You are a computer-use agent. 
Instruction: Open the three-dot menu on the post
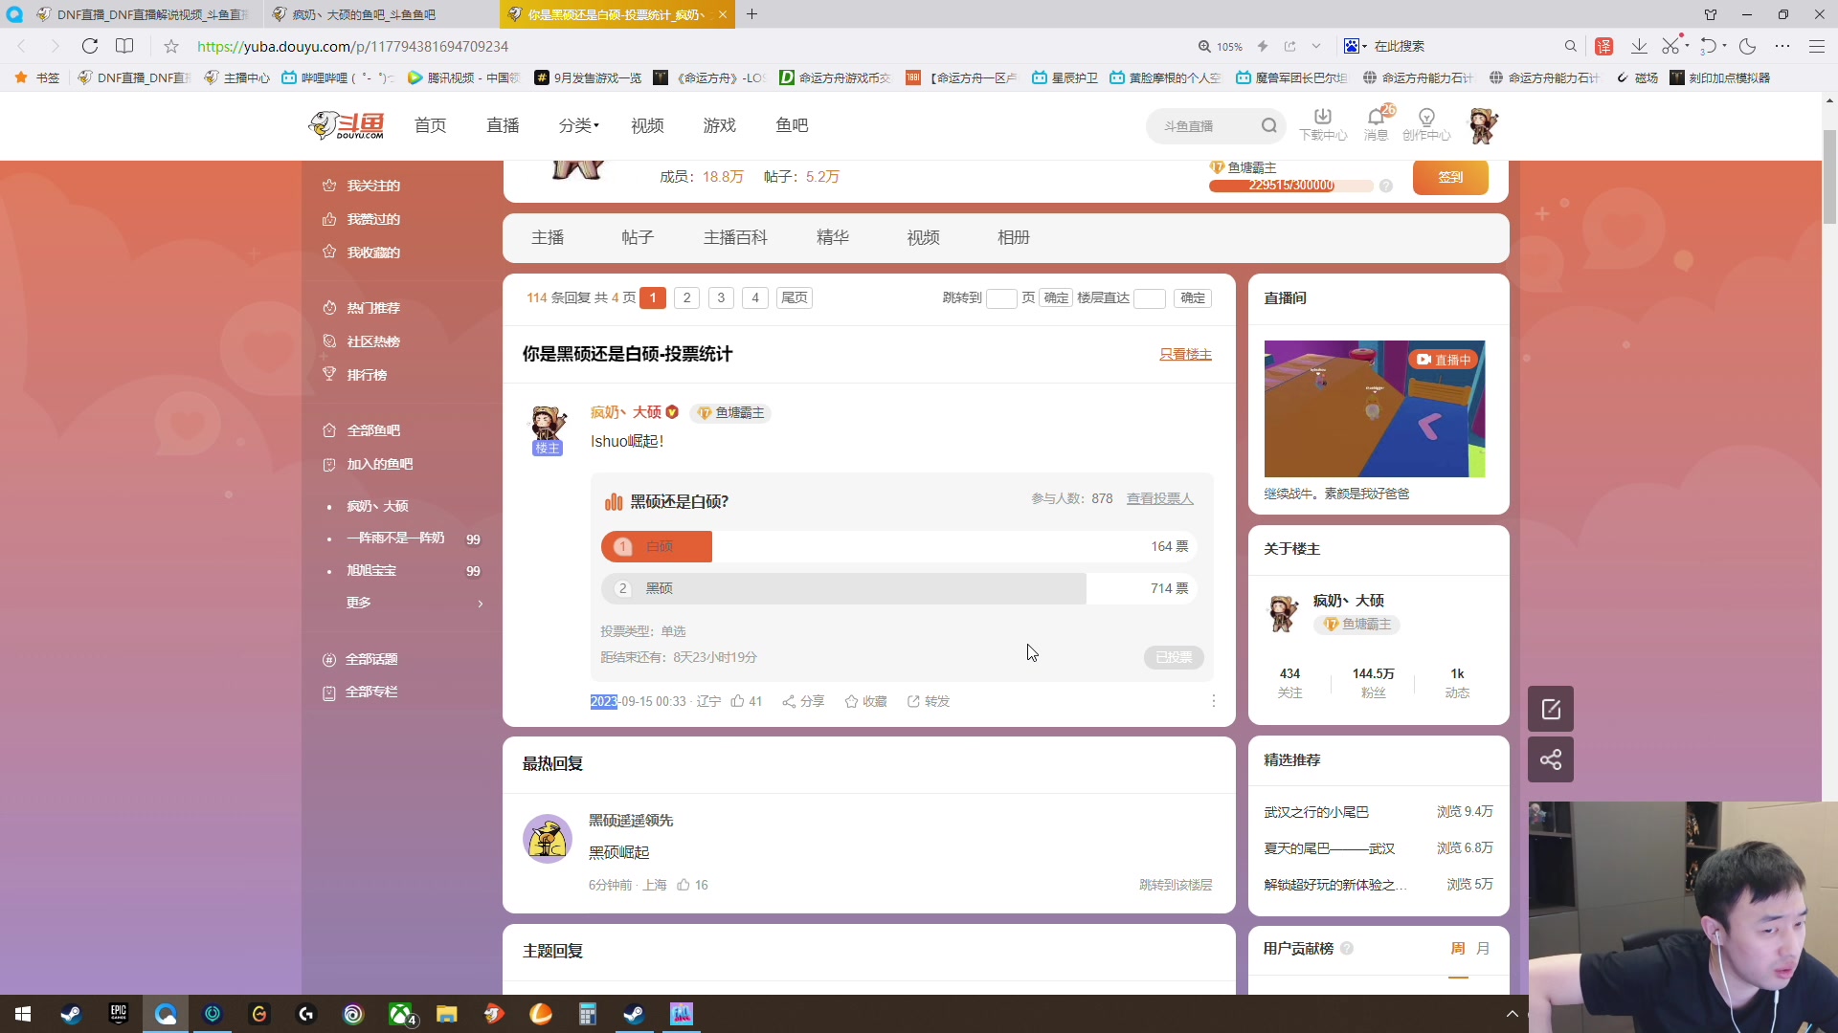1213,701
